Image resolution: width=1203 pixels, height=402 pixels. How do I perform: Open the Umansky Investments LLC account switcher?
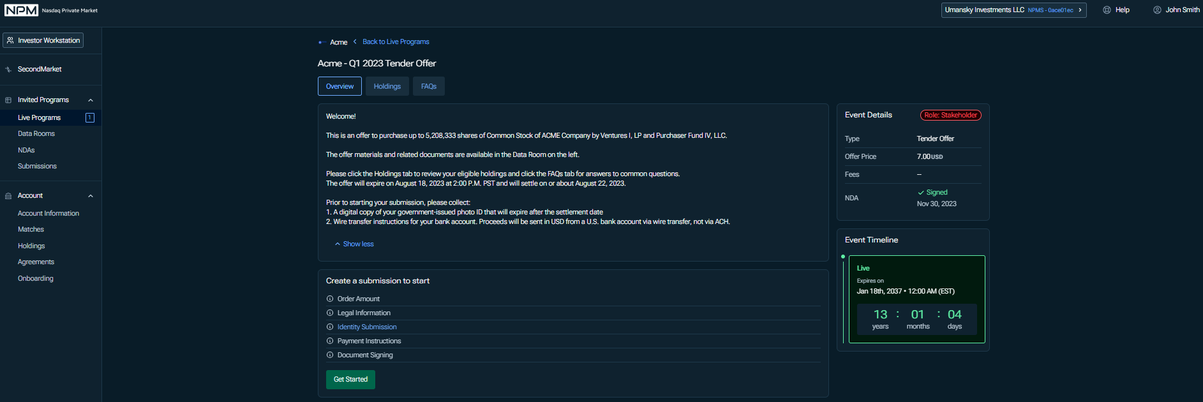1013,10
